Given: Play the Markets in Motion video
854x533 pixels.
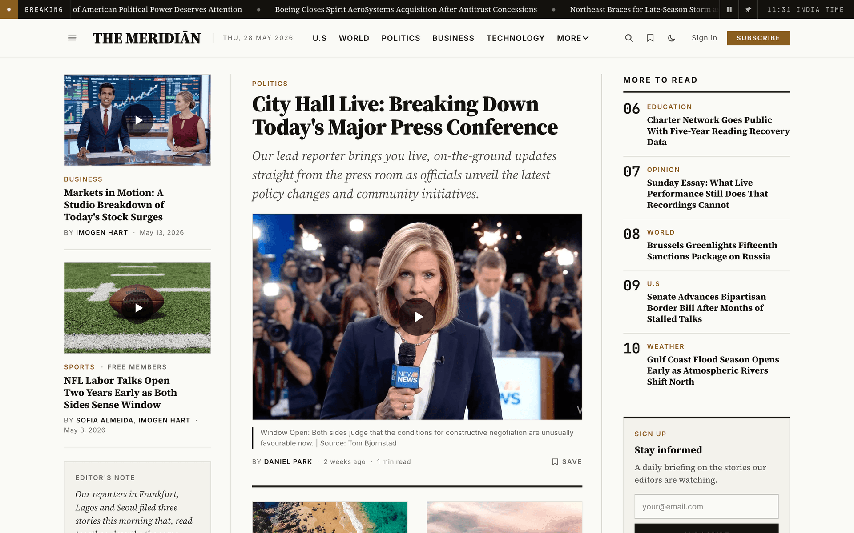Looking at the screenshot, I should (138, 120).
